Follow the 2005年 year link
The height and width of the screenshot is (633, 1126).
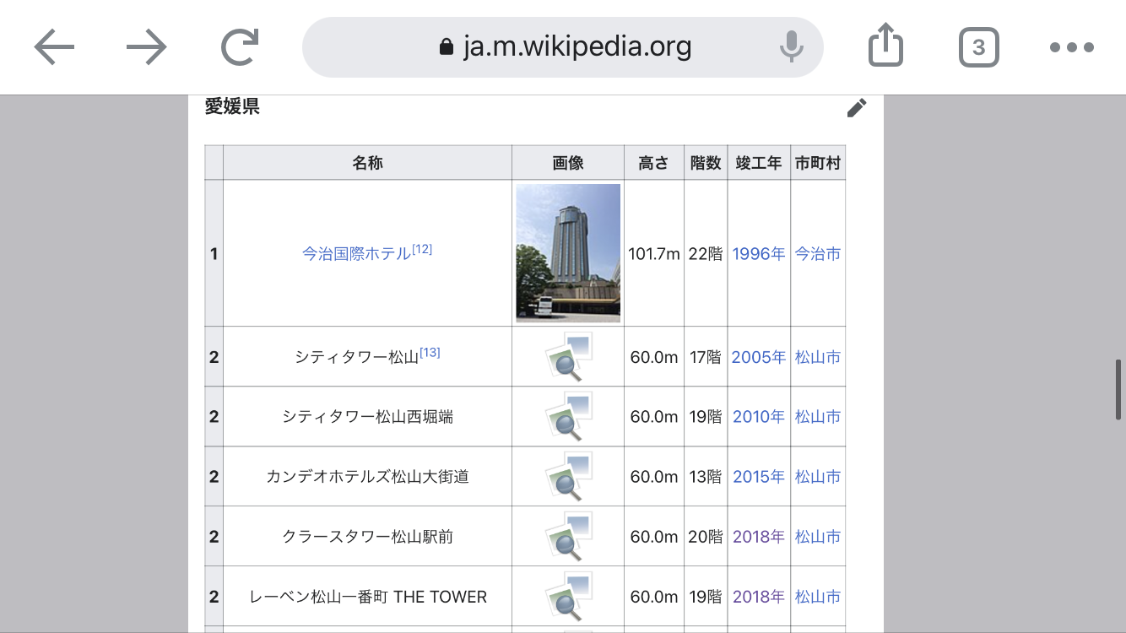click(x=758, y=357)
